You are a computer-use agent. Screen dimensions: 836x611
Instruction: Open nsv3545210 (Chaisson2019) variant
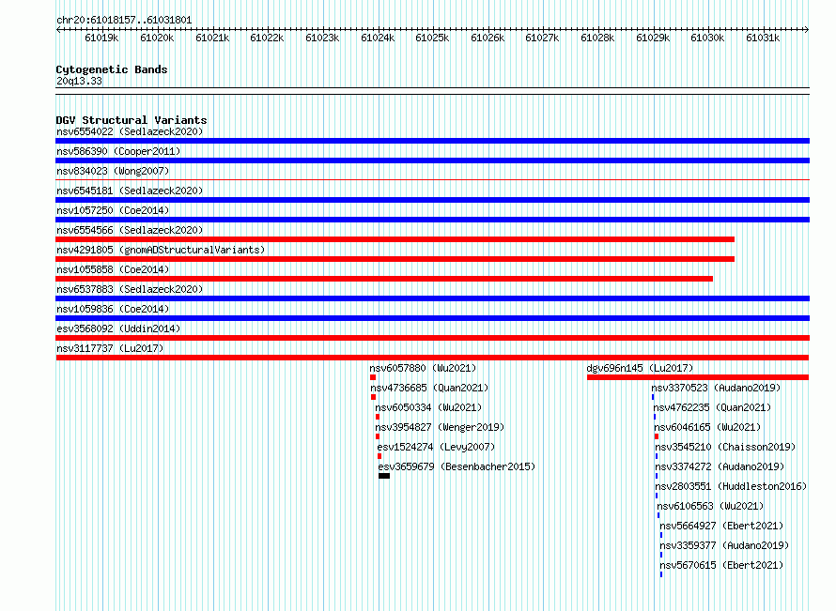click(725, 447)
